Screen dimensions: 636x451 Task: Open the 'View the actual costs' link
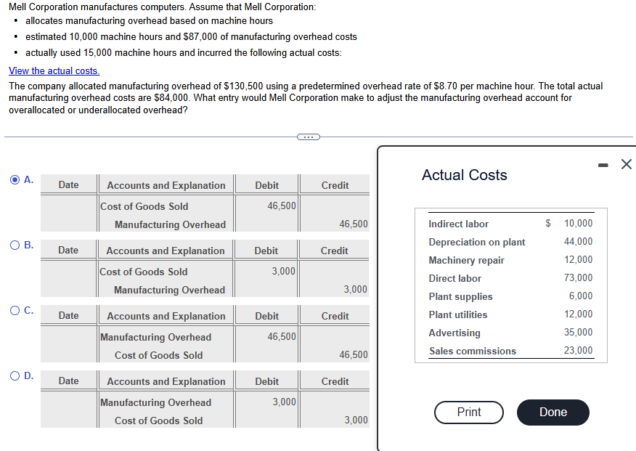54,70
